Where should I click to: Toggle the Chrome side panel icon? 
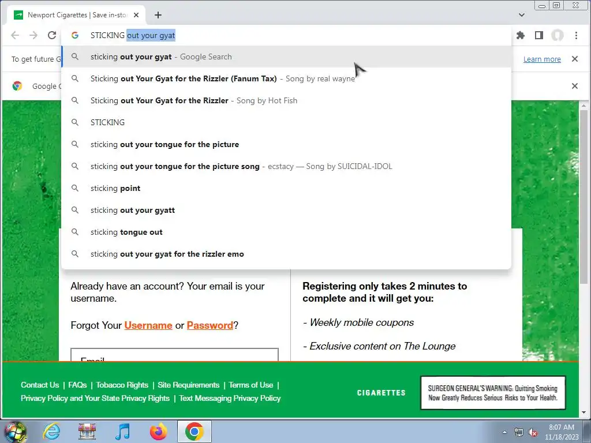[539, 35]
